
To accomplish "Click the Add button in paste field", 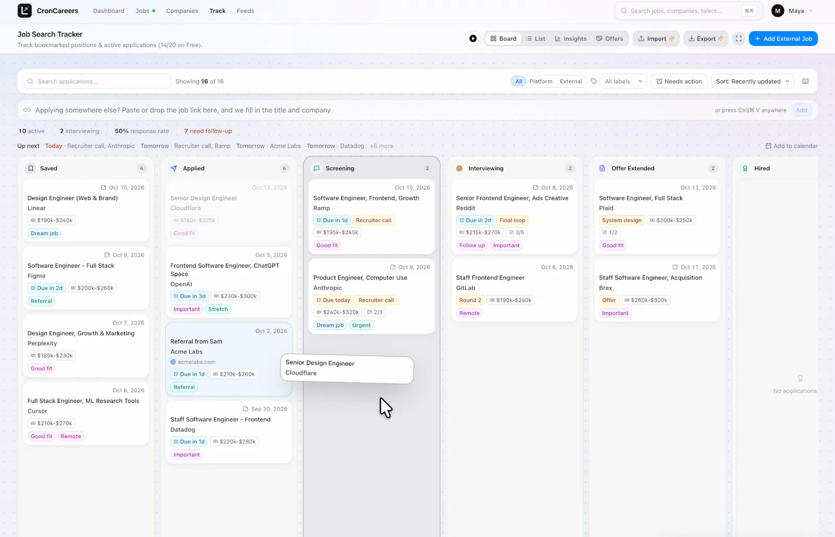I will click(x=801, y=110).
